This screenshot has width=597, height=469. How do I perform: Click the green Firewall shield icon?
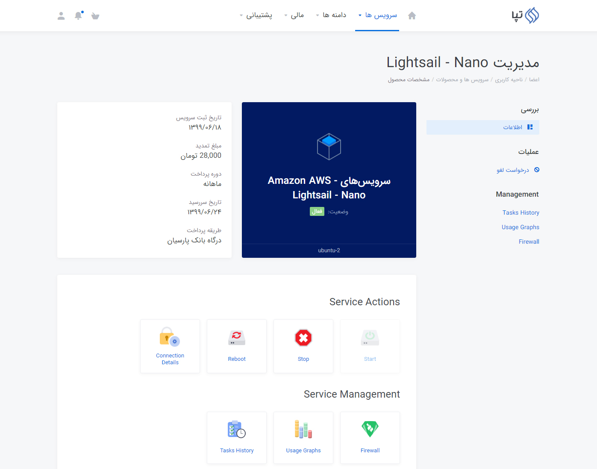[x=370, y=429]
